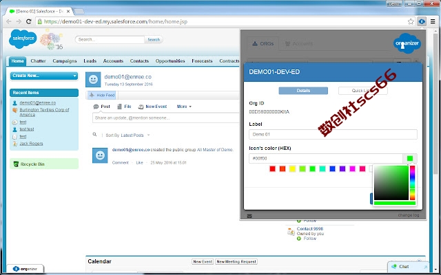Open Burlington Textiles Corp of America link
This screenshot has height=275, width=441.
click(x=44, y=112)
